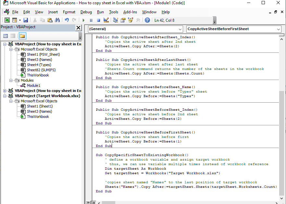
Task: Open Find with binoculars icon
Action: 57,20
